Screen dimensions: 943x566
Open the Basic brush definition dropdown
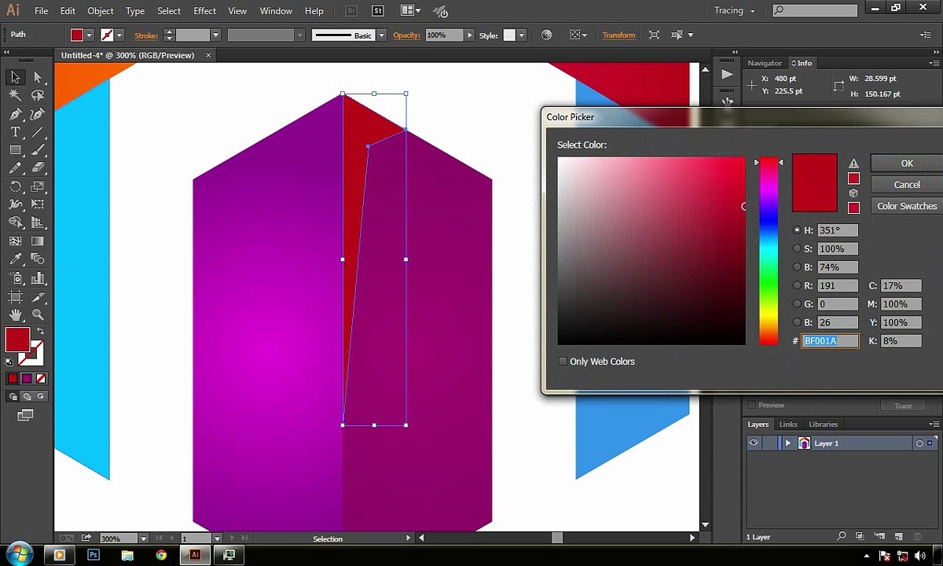pyautogui.click(x=382, y=35)
